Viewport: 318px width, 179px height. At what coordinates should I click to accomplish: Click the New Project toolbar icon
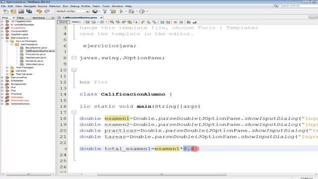click(13, 11)
